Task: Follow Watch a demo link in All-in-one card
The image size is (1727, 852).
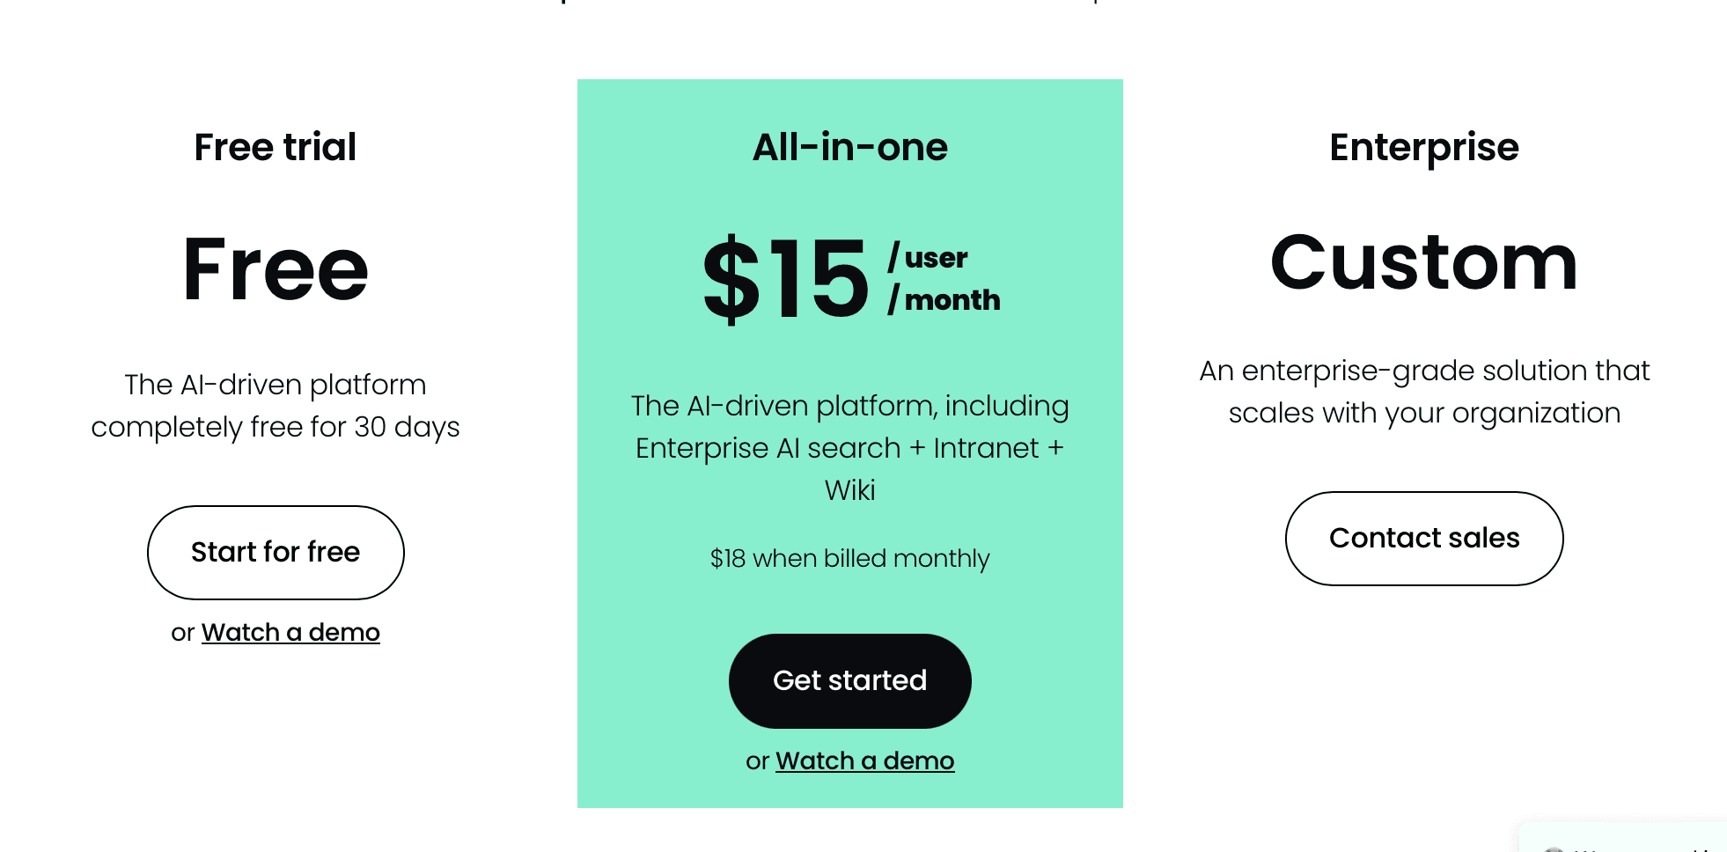Action: point(864,760)
